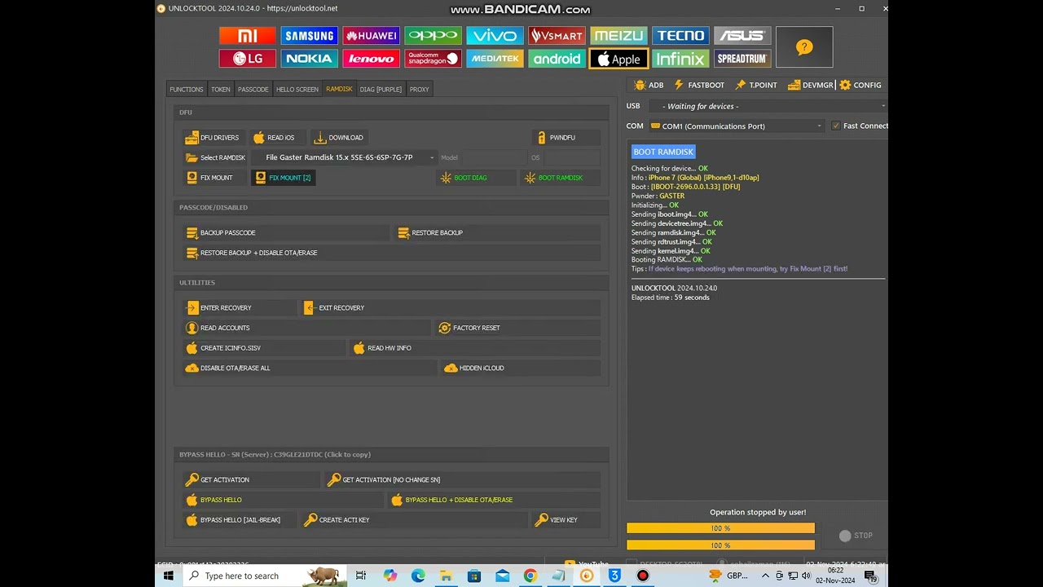Viewport: 1043px width, 587px height.
Task: Open Fastboot tools
Action: 699,85
